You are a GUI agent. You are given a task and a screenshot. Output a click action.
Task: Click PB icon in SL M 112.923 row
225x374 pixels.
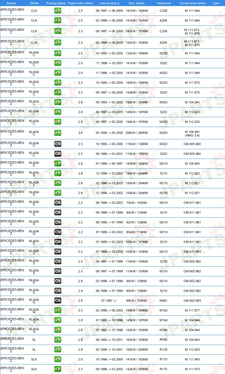click(58, 350)
